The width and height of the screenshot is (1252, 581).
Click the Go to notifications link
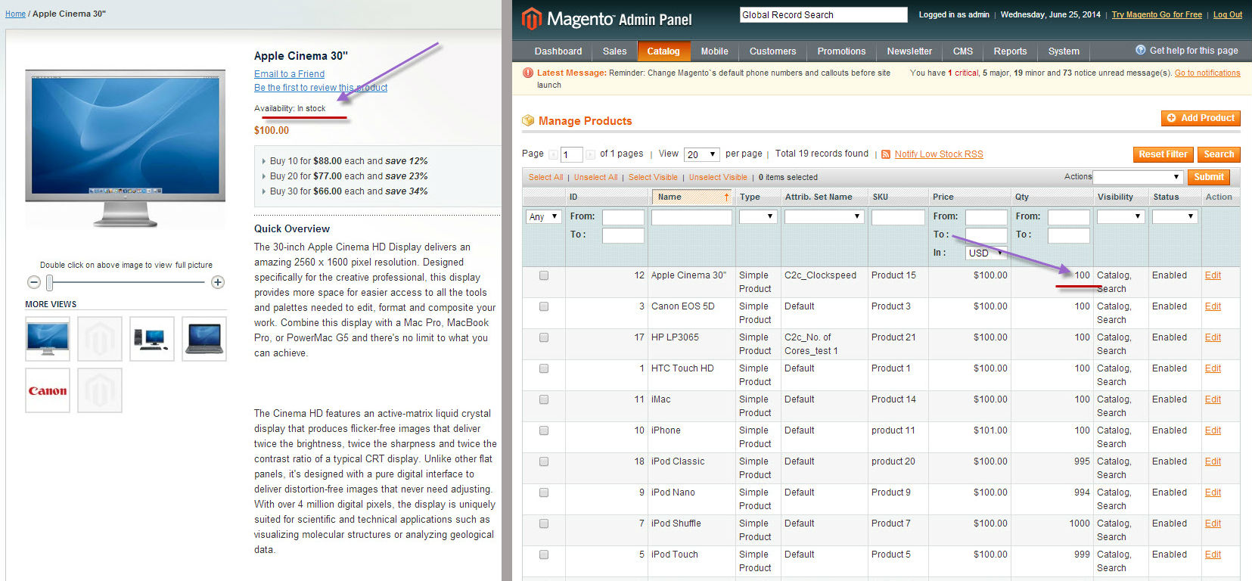pos(1207,73)
